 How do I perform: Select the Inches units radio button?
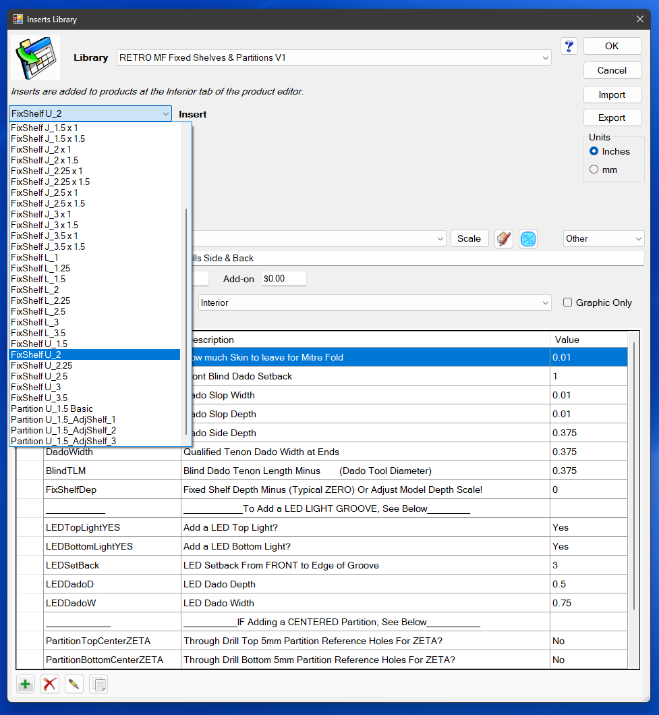594,152
